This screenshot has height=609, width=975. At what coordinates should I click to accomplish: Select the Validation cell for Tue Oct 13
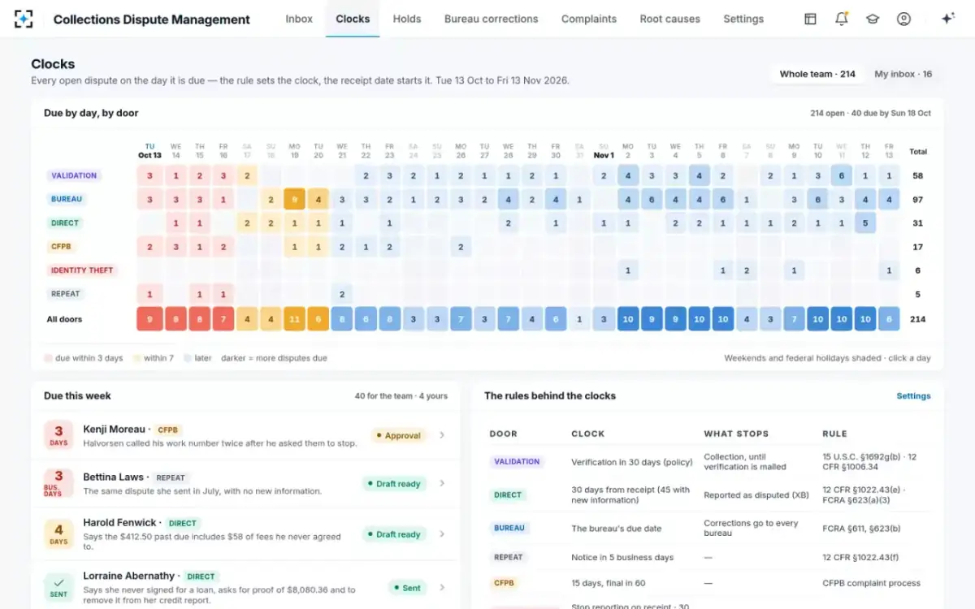pyautogui.click(x=149, y=175)
